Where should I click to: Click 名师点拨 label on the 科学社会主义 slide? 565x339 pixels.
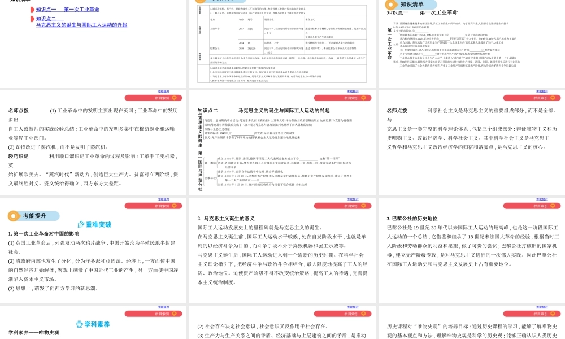(x=397, y=111)
